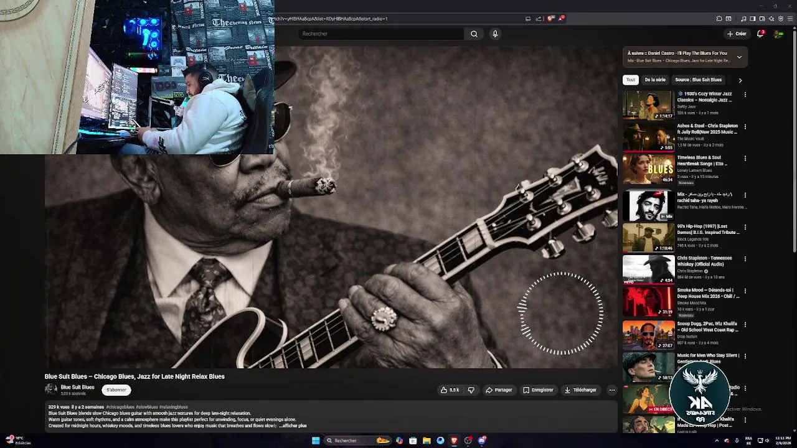Open Ashes & Steel Chris Stapleton thumbnail

tap(648, 137)
